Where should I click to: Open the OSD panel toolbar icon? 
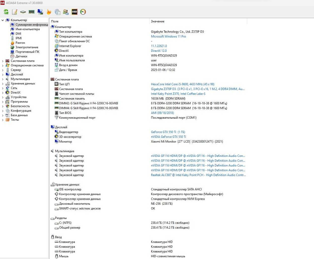(74, 12)
